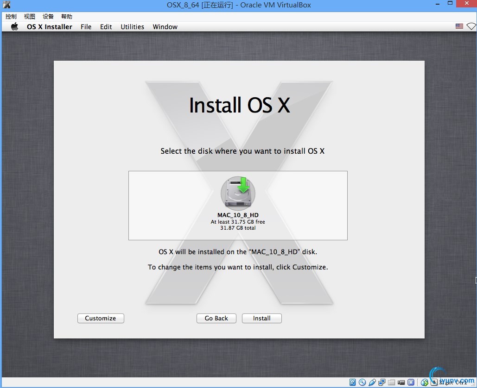Screen dimensions: 477x388
Task: Open the VirtualBox 设备 menu
Action: tap(48, 16)
